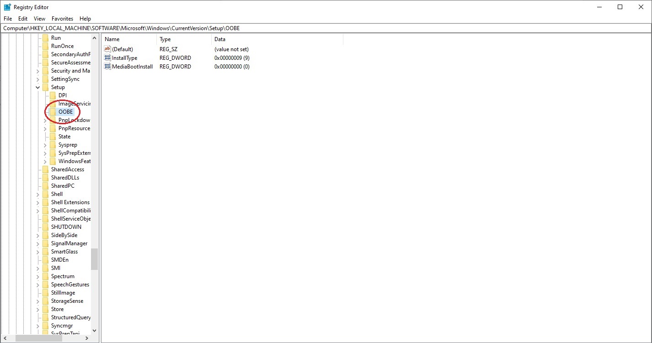The width and height of the screenshot is (652, 343).
Task: Expand the Spectrum key
Action: (x=38, y=276)
